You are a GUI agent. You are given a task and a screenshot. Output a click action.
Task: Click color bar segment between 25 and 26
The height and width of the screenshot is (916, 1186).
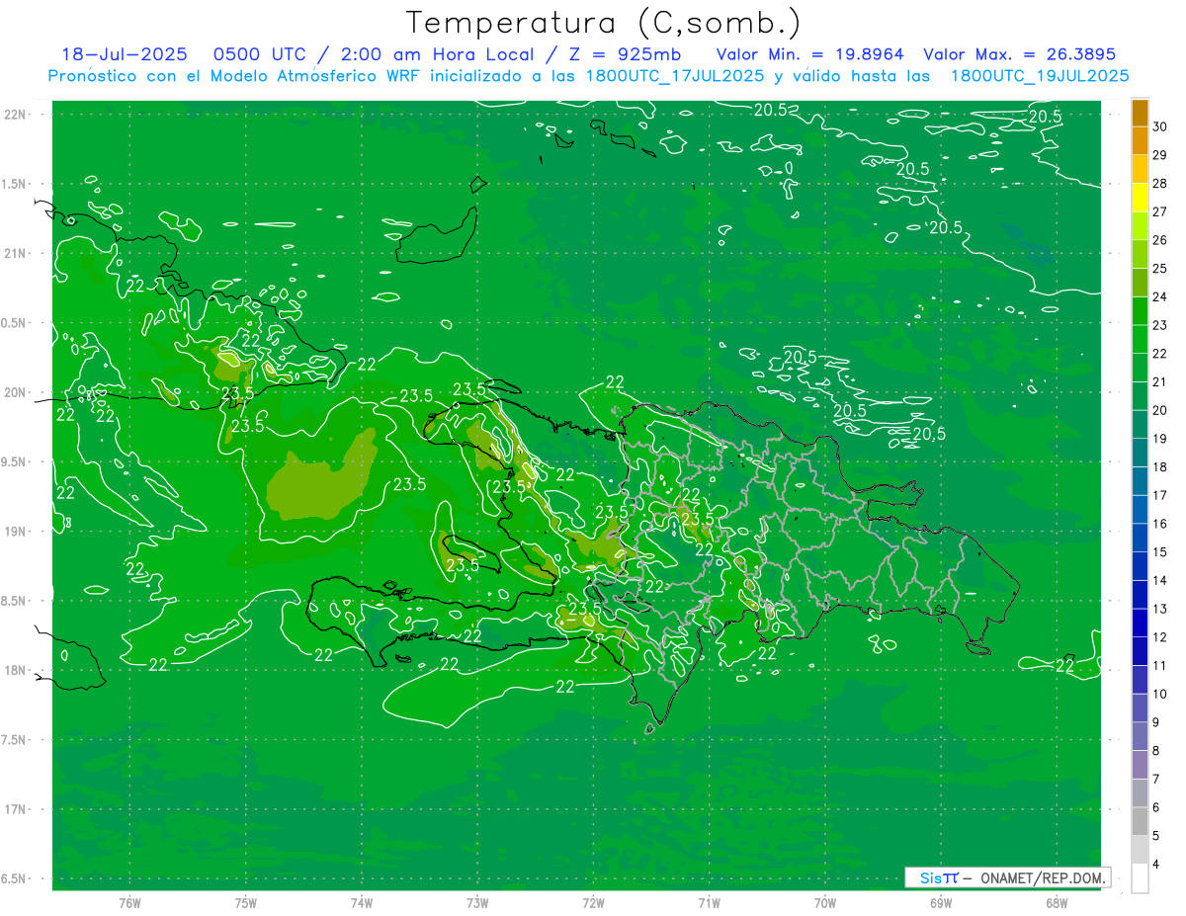coord(1140,254)
